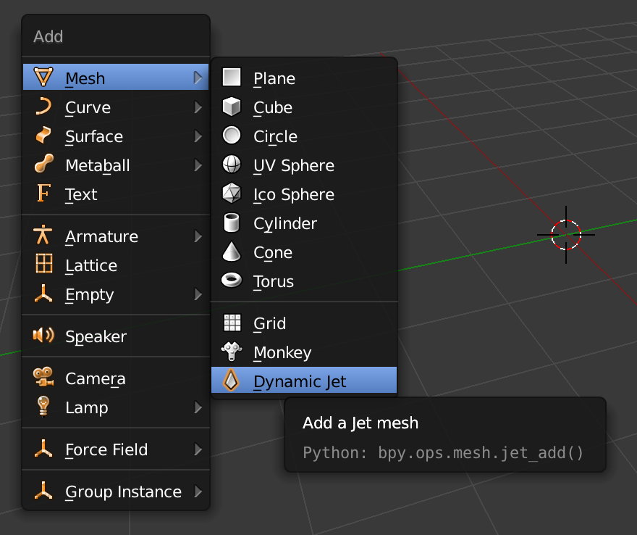Click the Monkey (Suzanne) icon

point(231,352)
